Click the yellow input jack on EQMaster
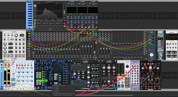 coord(35,20)
